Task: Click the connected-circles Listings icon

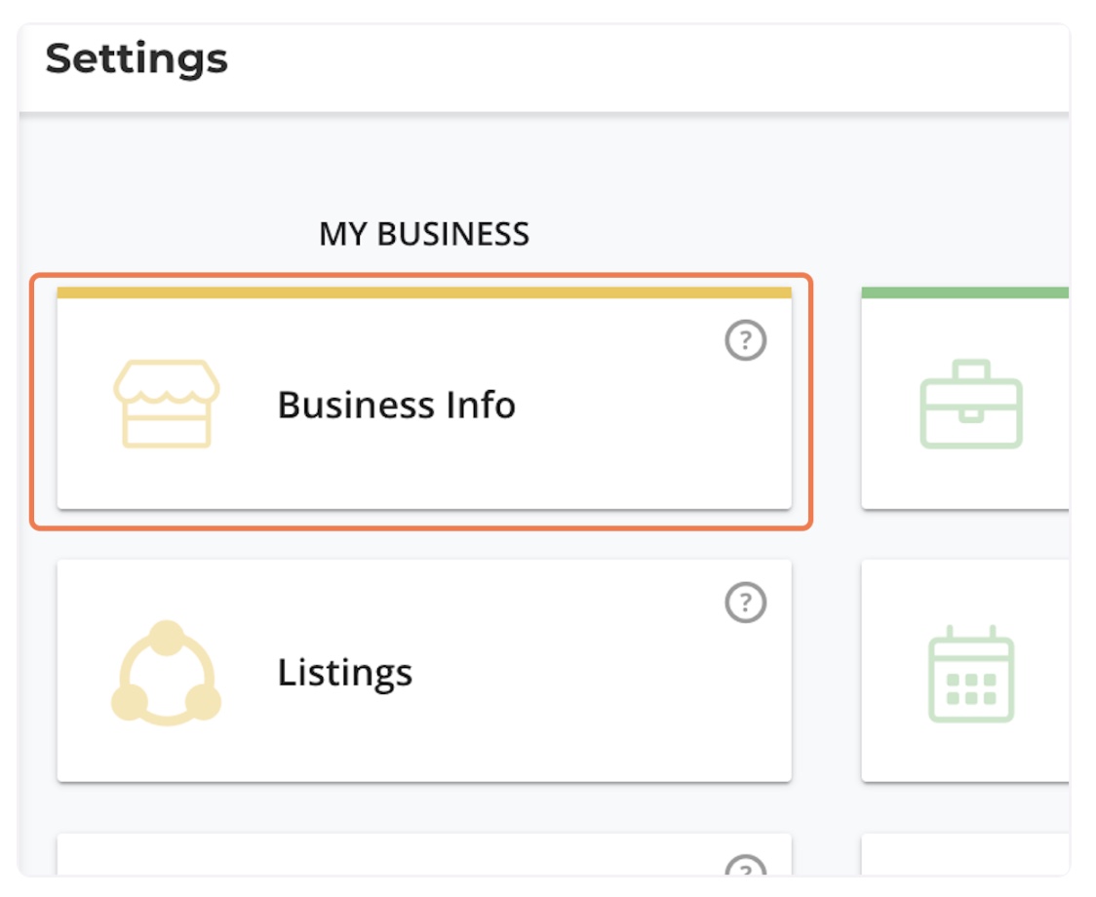Action: point(166,673)
